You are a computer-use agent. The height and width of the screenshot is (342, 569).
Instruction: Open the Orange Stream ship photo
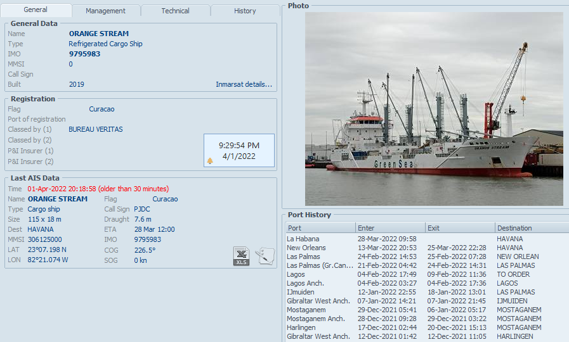point(434,109)
